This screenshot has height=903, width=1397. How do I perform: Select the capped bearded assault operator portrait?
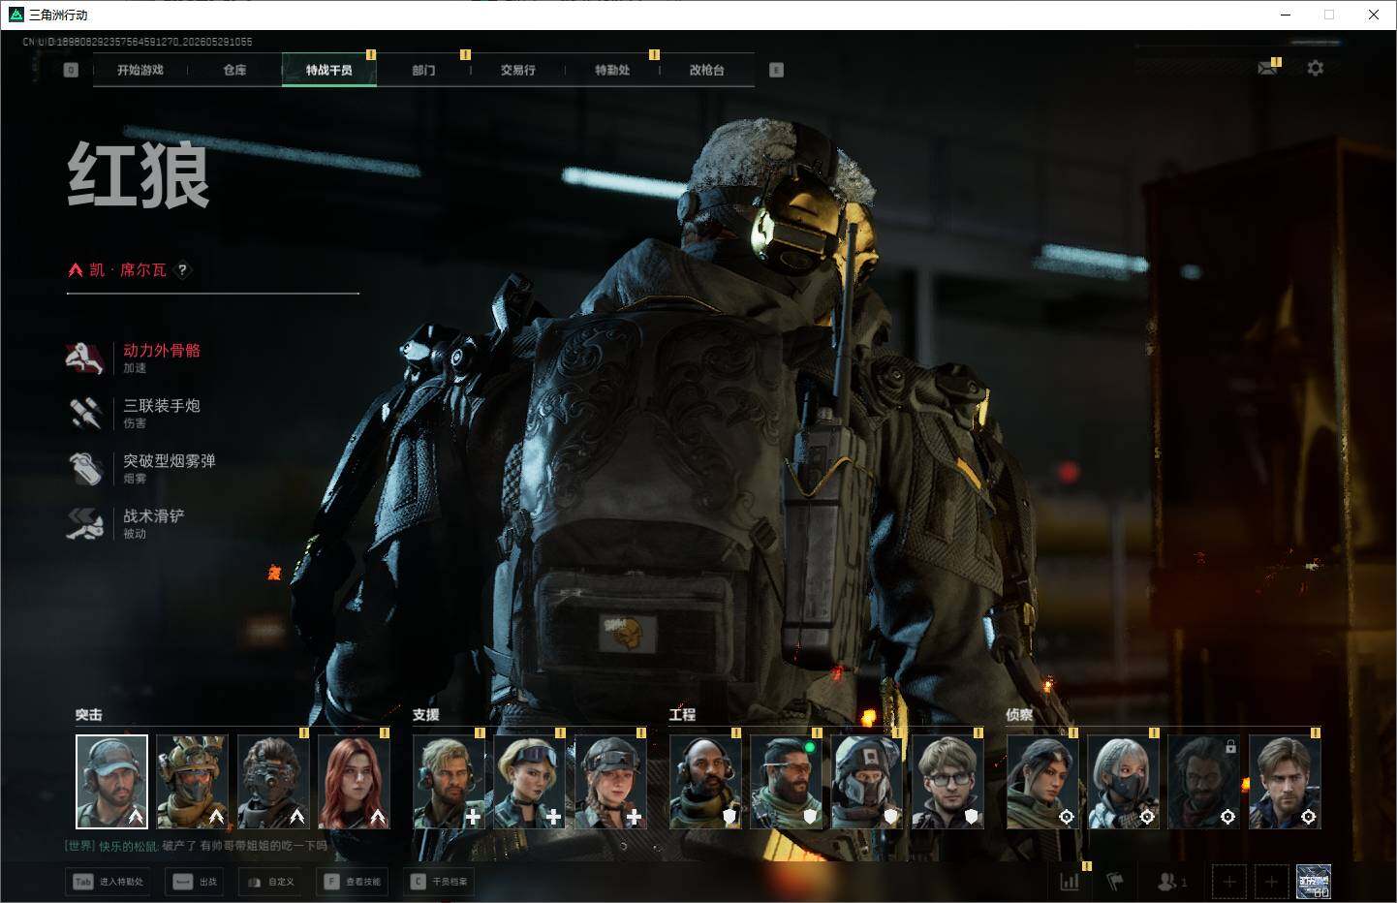[x=112, y=782]
